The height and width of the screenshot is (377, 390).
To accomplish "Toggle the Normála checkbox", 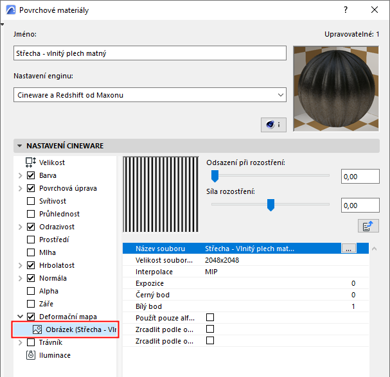I will coord(31,278).
